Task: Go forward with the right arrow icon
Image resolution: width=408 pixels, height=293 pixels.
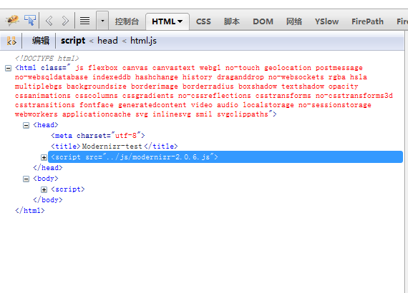Action: 65,21
